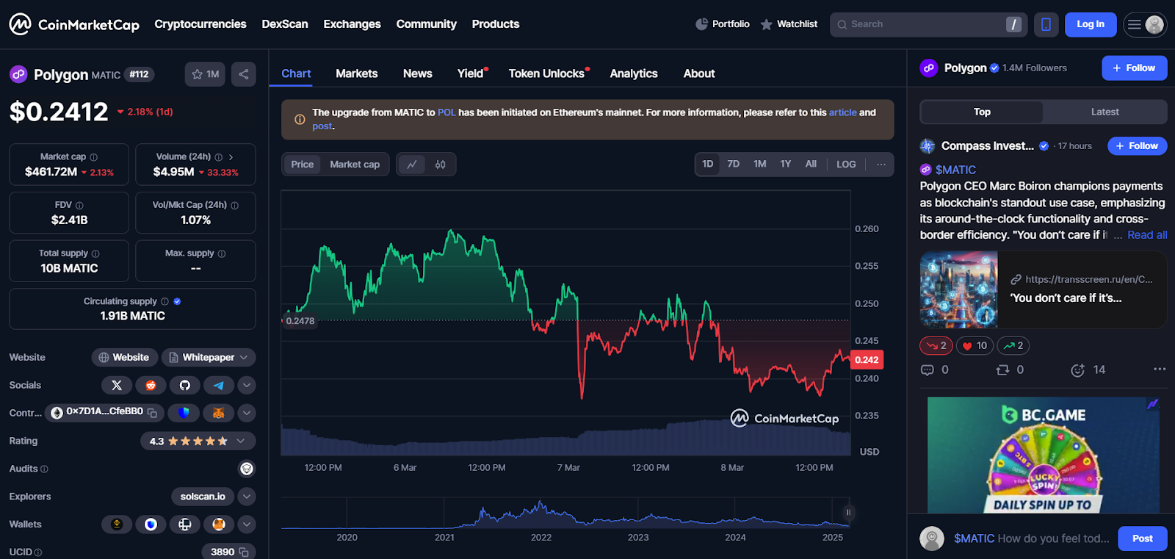Click the Max. supply info icon
This screenshot has width=1175, height=559.
(x=222, y=253)
